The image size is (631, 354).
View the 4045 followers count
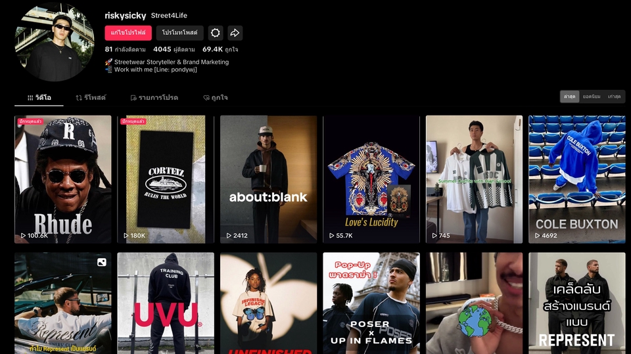pos(174,49)
